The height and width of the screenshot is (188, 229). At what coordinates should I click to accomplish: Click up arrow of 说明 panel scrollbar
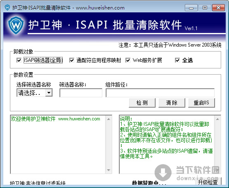217,119
